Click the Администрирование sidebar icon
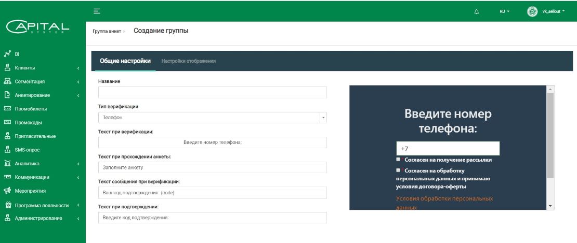Screen dimensions: 577x243 pyautogui.click(x=7, y=218)
